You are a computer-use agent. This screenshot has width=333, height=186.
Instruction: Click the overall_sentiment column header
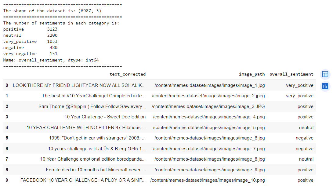(x=291, y=74)
